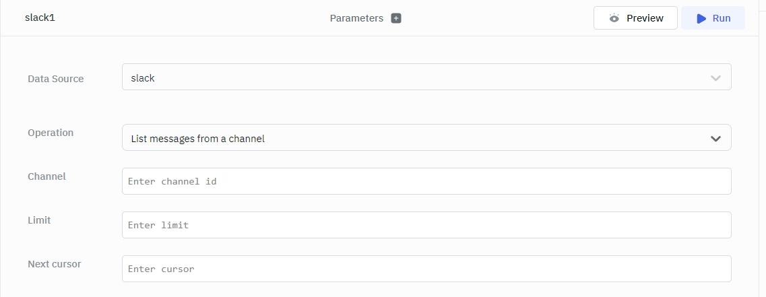This screenshot has width=766, height=297.
Task: Click the eye icon in Preview
Action: pos(614,18)
